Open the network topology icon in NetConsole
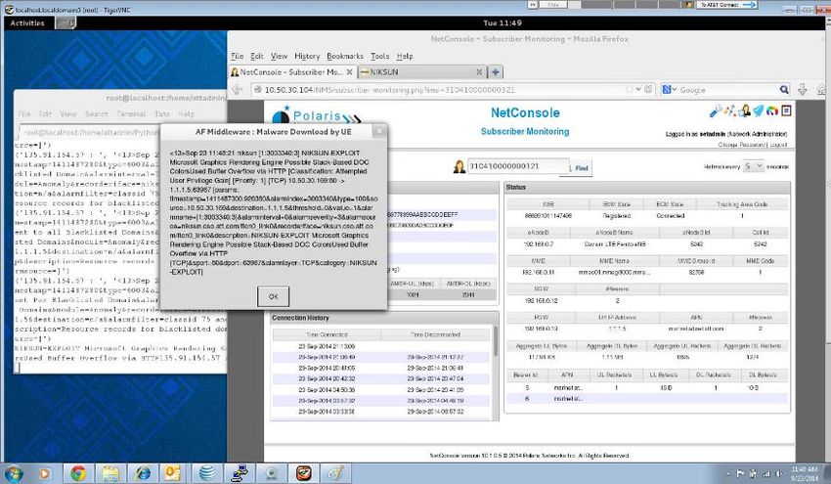 tap(730, 110)
